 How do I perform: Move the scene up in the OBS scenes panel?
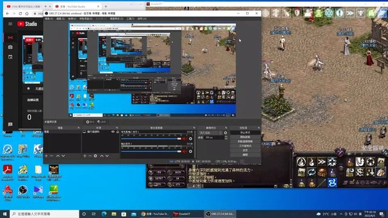[x=58, y=156]
